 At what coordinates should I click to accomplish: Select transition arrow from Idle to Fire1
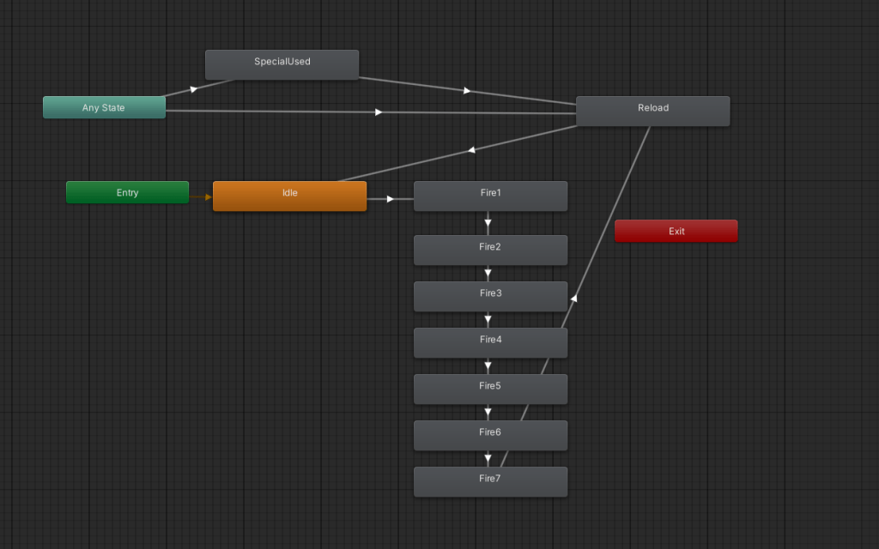click(x=390, y=199)
